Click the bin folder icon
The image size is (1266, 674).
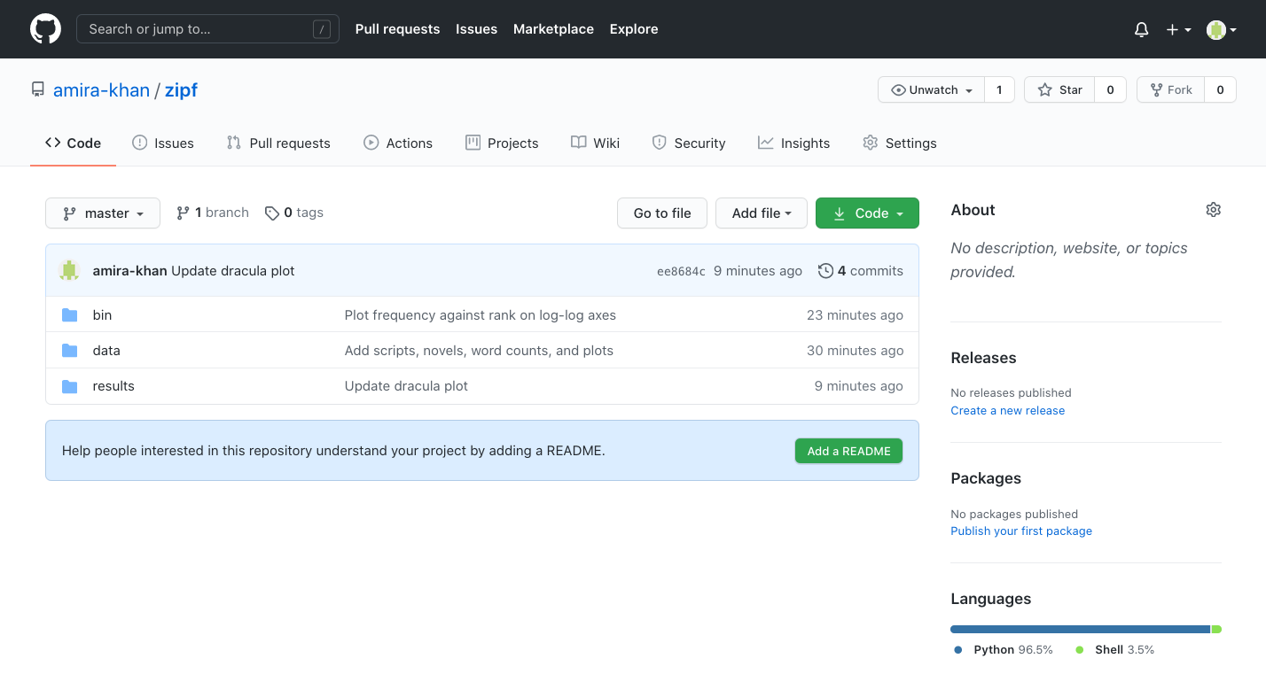tap(70, 315)
